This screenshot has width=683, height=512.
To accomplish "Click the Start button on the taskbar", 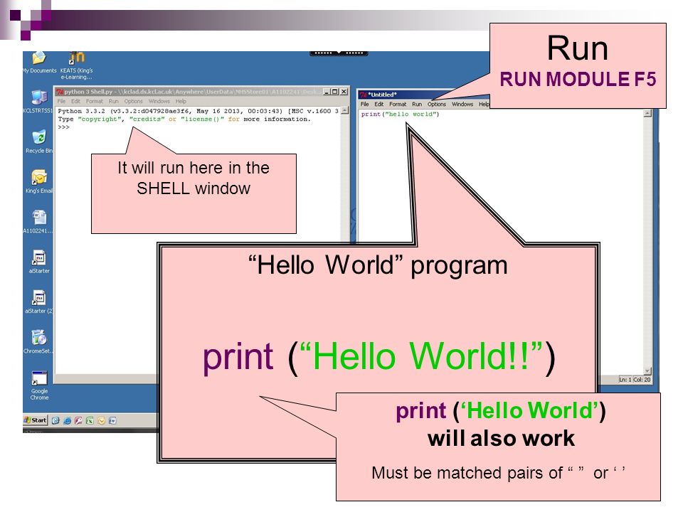I will point(36,420).
